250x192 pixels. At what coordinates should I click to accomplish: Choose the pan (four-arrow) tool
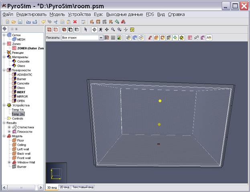[107, 30]
